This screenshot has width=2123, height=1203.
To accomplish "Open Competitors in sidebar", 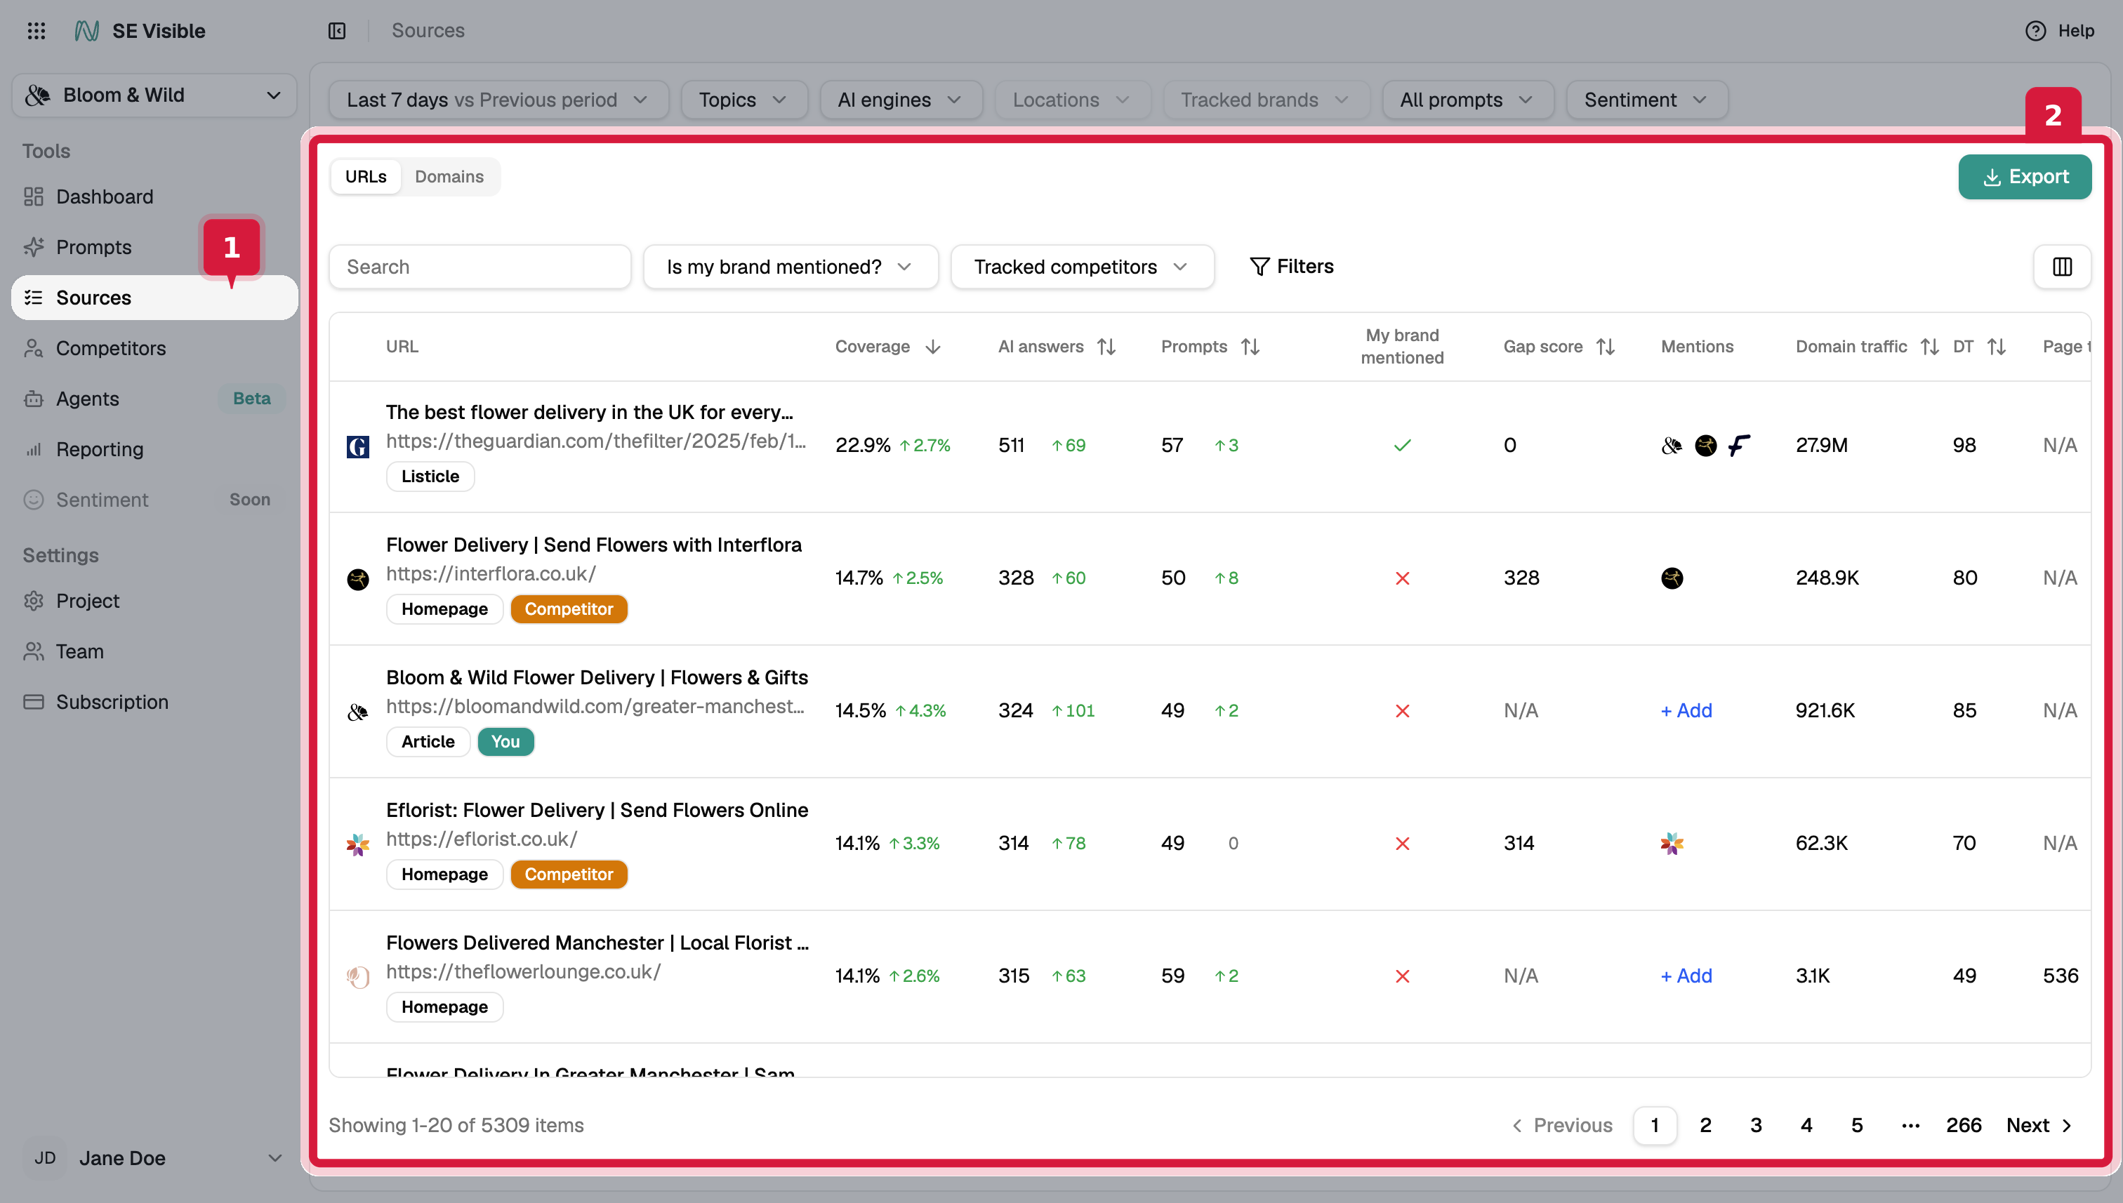I will pos(154,348).
